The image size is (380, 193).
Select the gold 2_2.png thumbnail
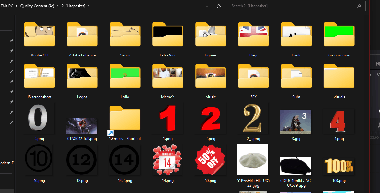tap(252, 118)
